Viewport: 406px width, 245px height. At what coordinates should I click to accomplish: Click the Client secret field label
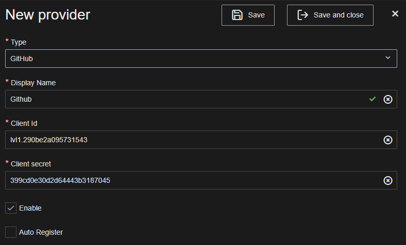(x=31, y=164)
